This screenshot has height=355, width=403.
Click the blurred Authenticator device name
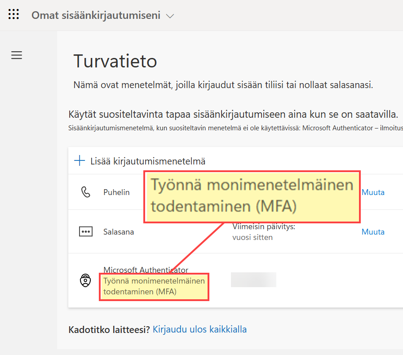[x=253, y=280]
